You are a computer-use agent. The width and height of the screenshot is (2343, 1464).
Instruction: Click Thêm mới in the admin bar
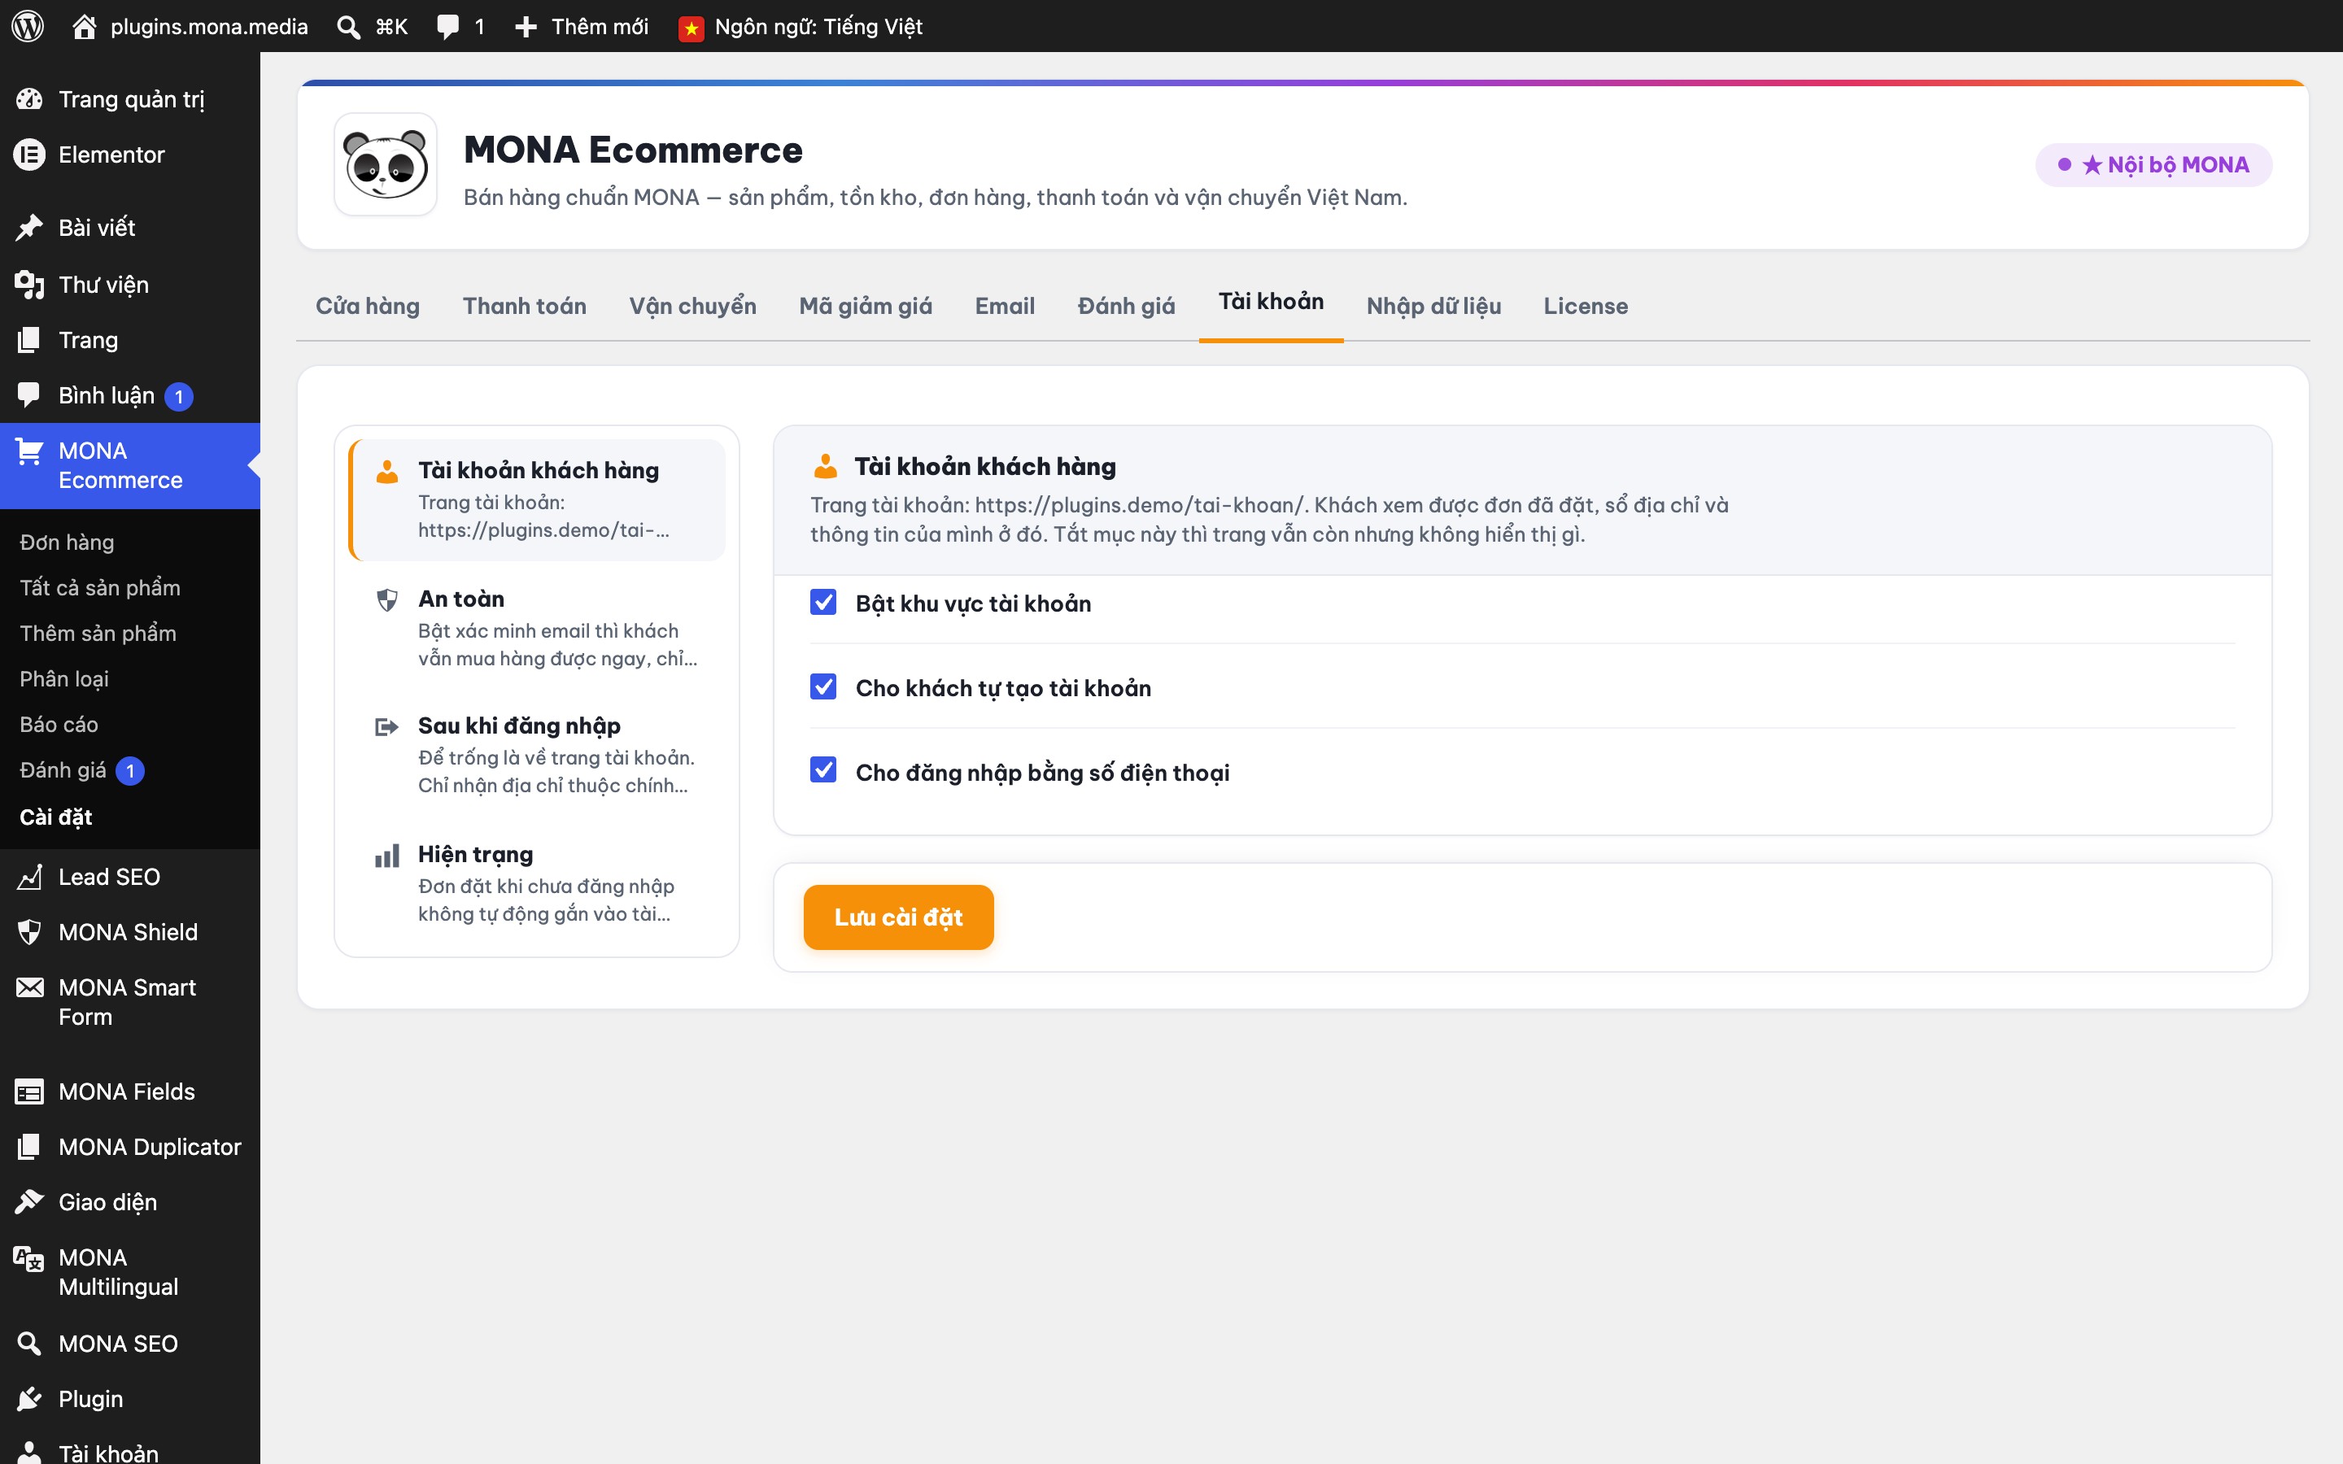pyautogui.click(x=600, y=27)
